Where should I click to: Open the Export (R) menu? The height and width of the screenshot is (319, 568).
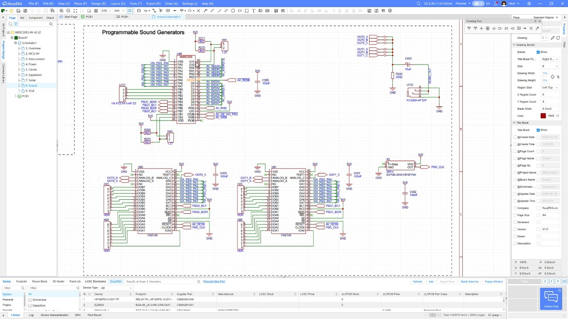pyautogui.click(x=154, y=4)
